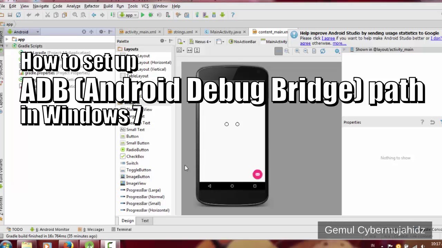The image size is (442, 248).
Task: Collapse the Layouts palette group
Action: [131, 49]
